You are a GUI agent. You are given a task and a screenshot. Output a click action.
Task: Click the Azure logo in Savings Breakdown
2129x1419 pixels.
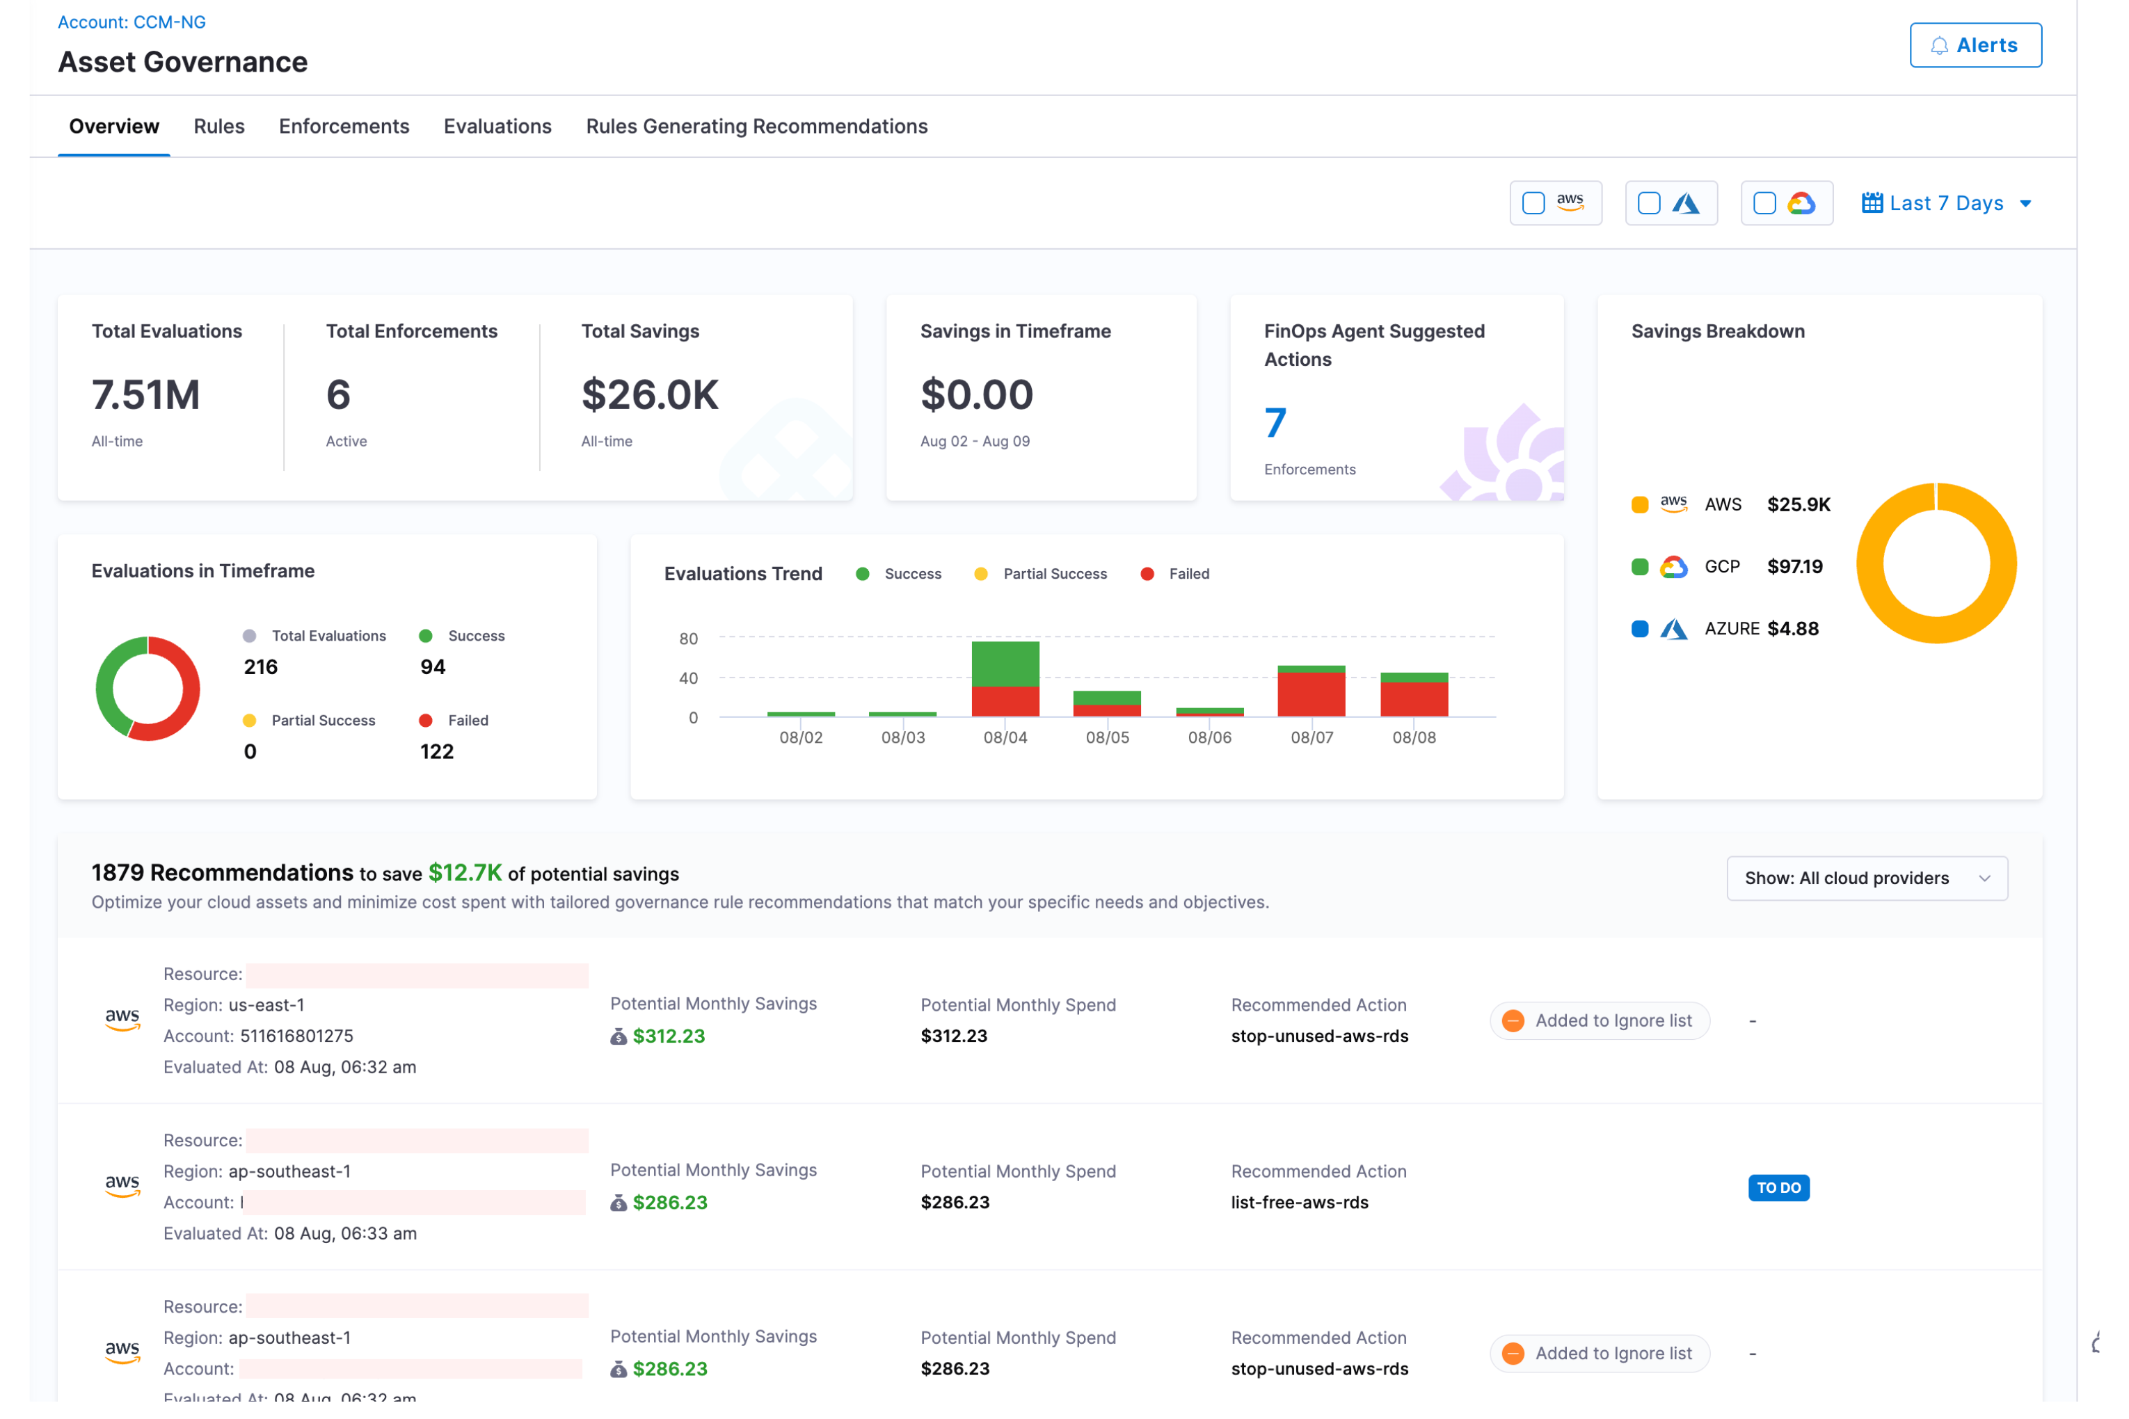[1674, 629]
